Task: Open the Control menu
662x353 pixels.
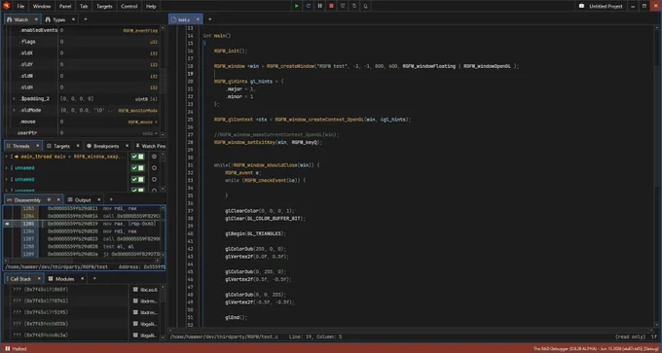Action: click(129, 7)
